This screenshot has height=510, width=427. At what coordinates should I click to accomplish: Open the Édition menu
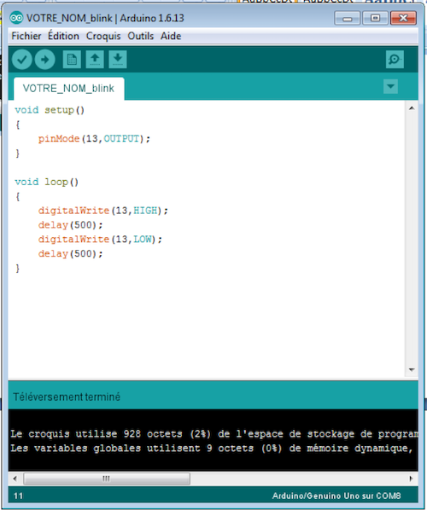coord(63,36)
